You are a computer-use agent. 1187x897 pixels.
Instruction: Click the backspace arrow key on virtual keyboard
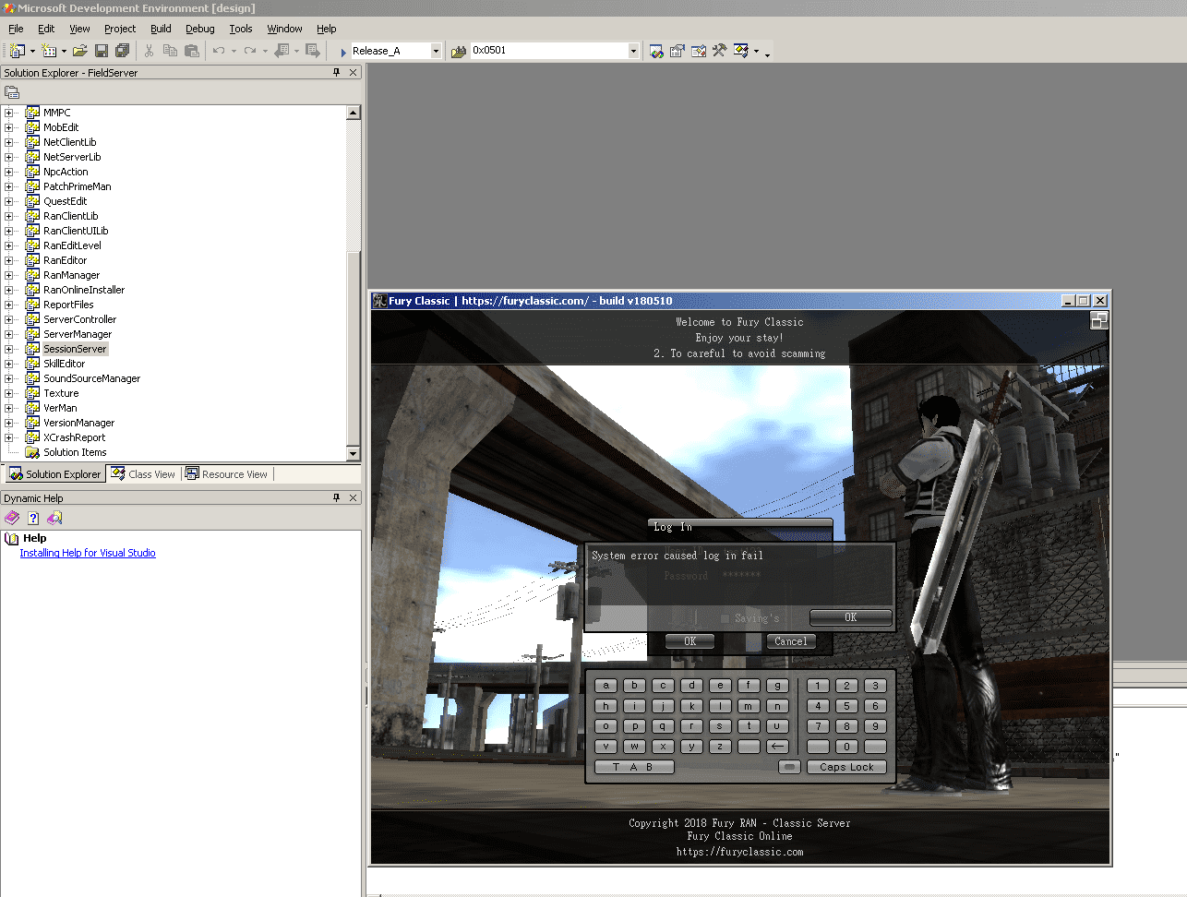point(778,747)
